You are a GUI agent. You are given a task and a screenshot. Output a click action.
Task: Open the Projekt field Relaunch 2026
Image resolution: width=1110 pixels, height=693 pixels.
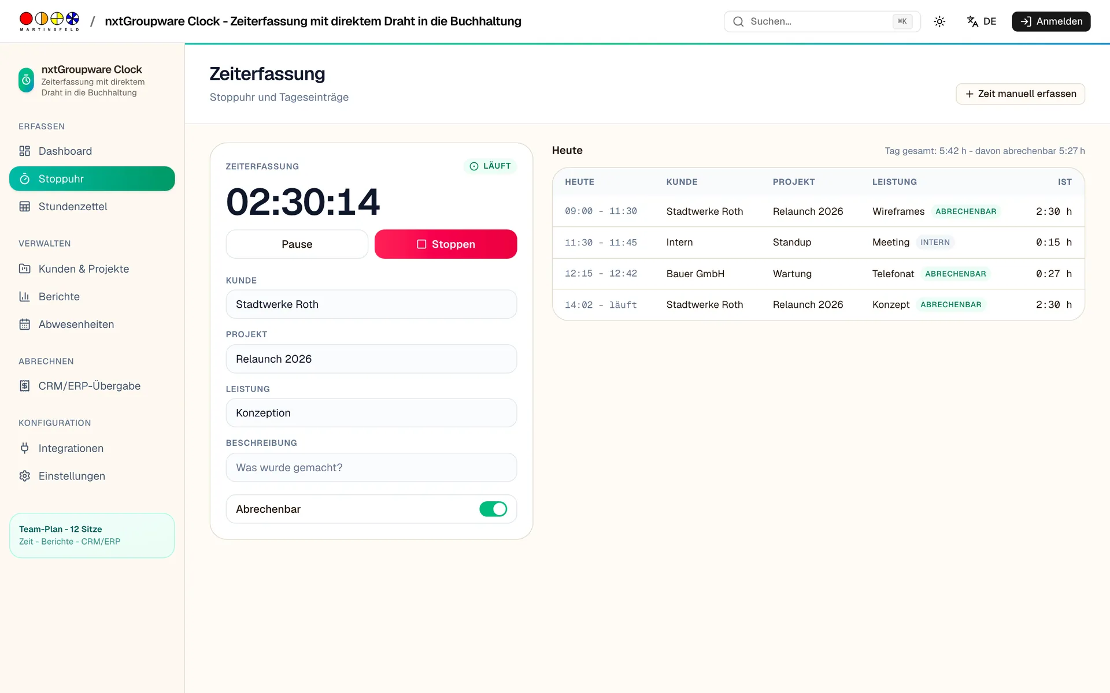(371, 359)
